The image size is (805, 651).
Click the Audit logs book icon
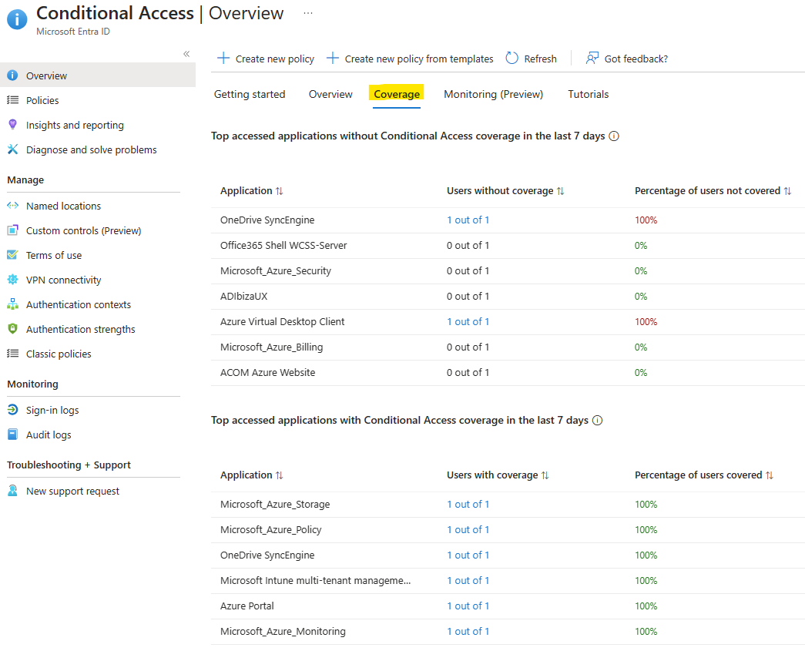click(x=13, y=435)
